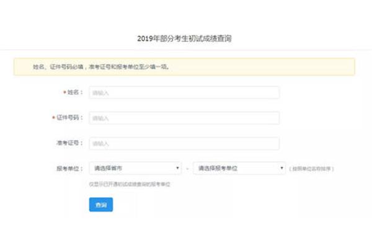The height and width of the screenshot is (248, 372).
Task: Open the 请选择报考单位 institution dropdown
Action: point(239,168)
